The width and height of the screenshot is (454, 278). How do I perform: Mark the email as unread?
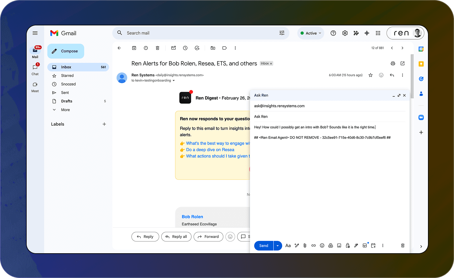coord(173,48)
